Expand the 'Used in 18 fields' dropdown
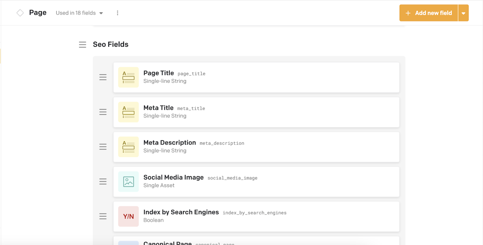This screenshot has height=245, width=483. (79, 13)
